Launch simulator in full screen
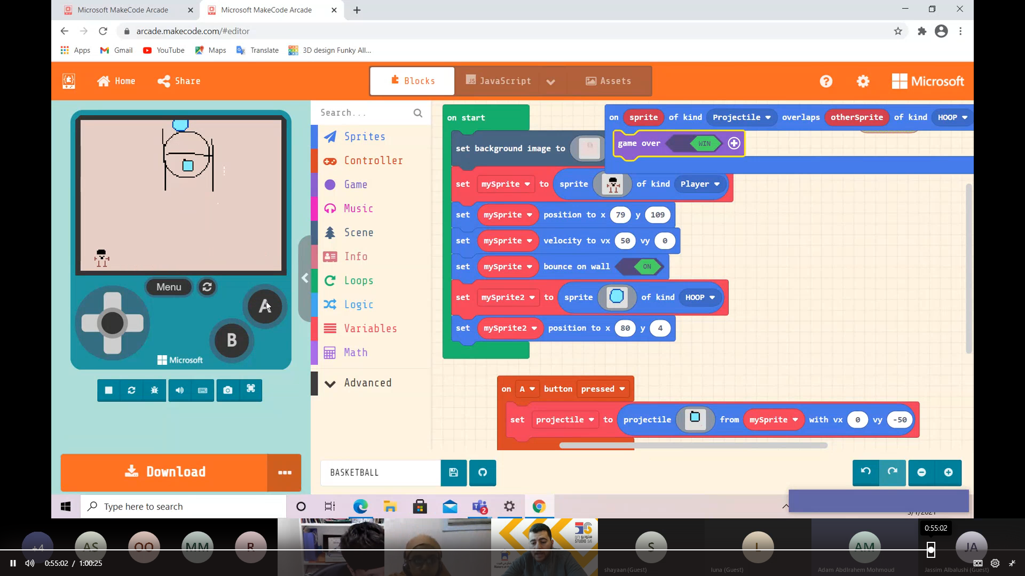The image size is (1025, 576). [x=251, y=389]
